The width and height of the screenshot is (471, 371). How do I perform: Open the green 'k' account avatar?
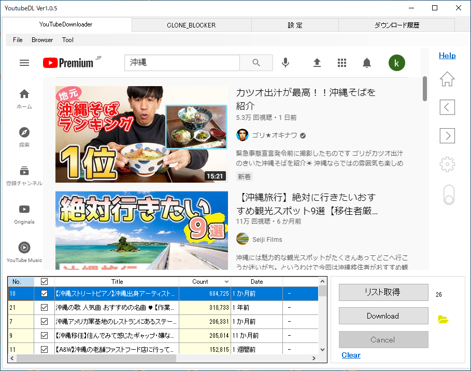click(x=396, y=63)
